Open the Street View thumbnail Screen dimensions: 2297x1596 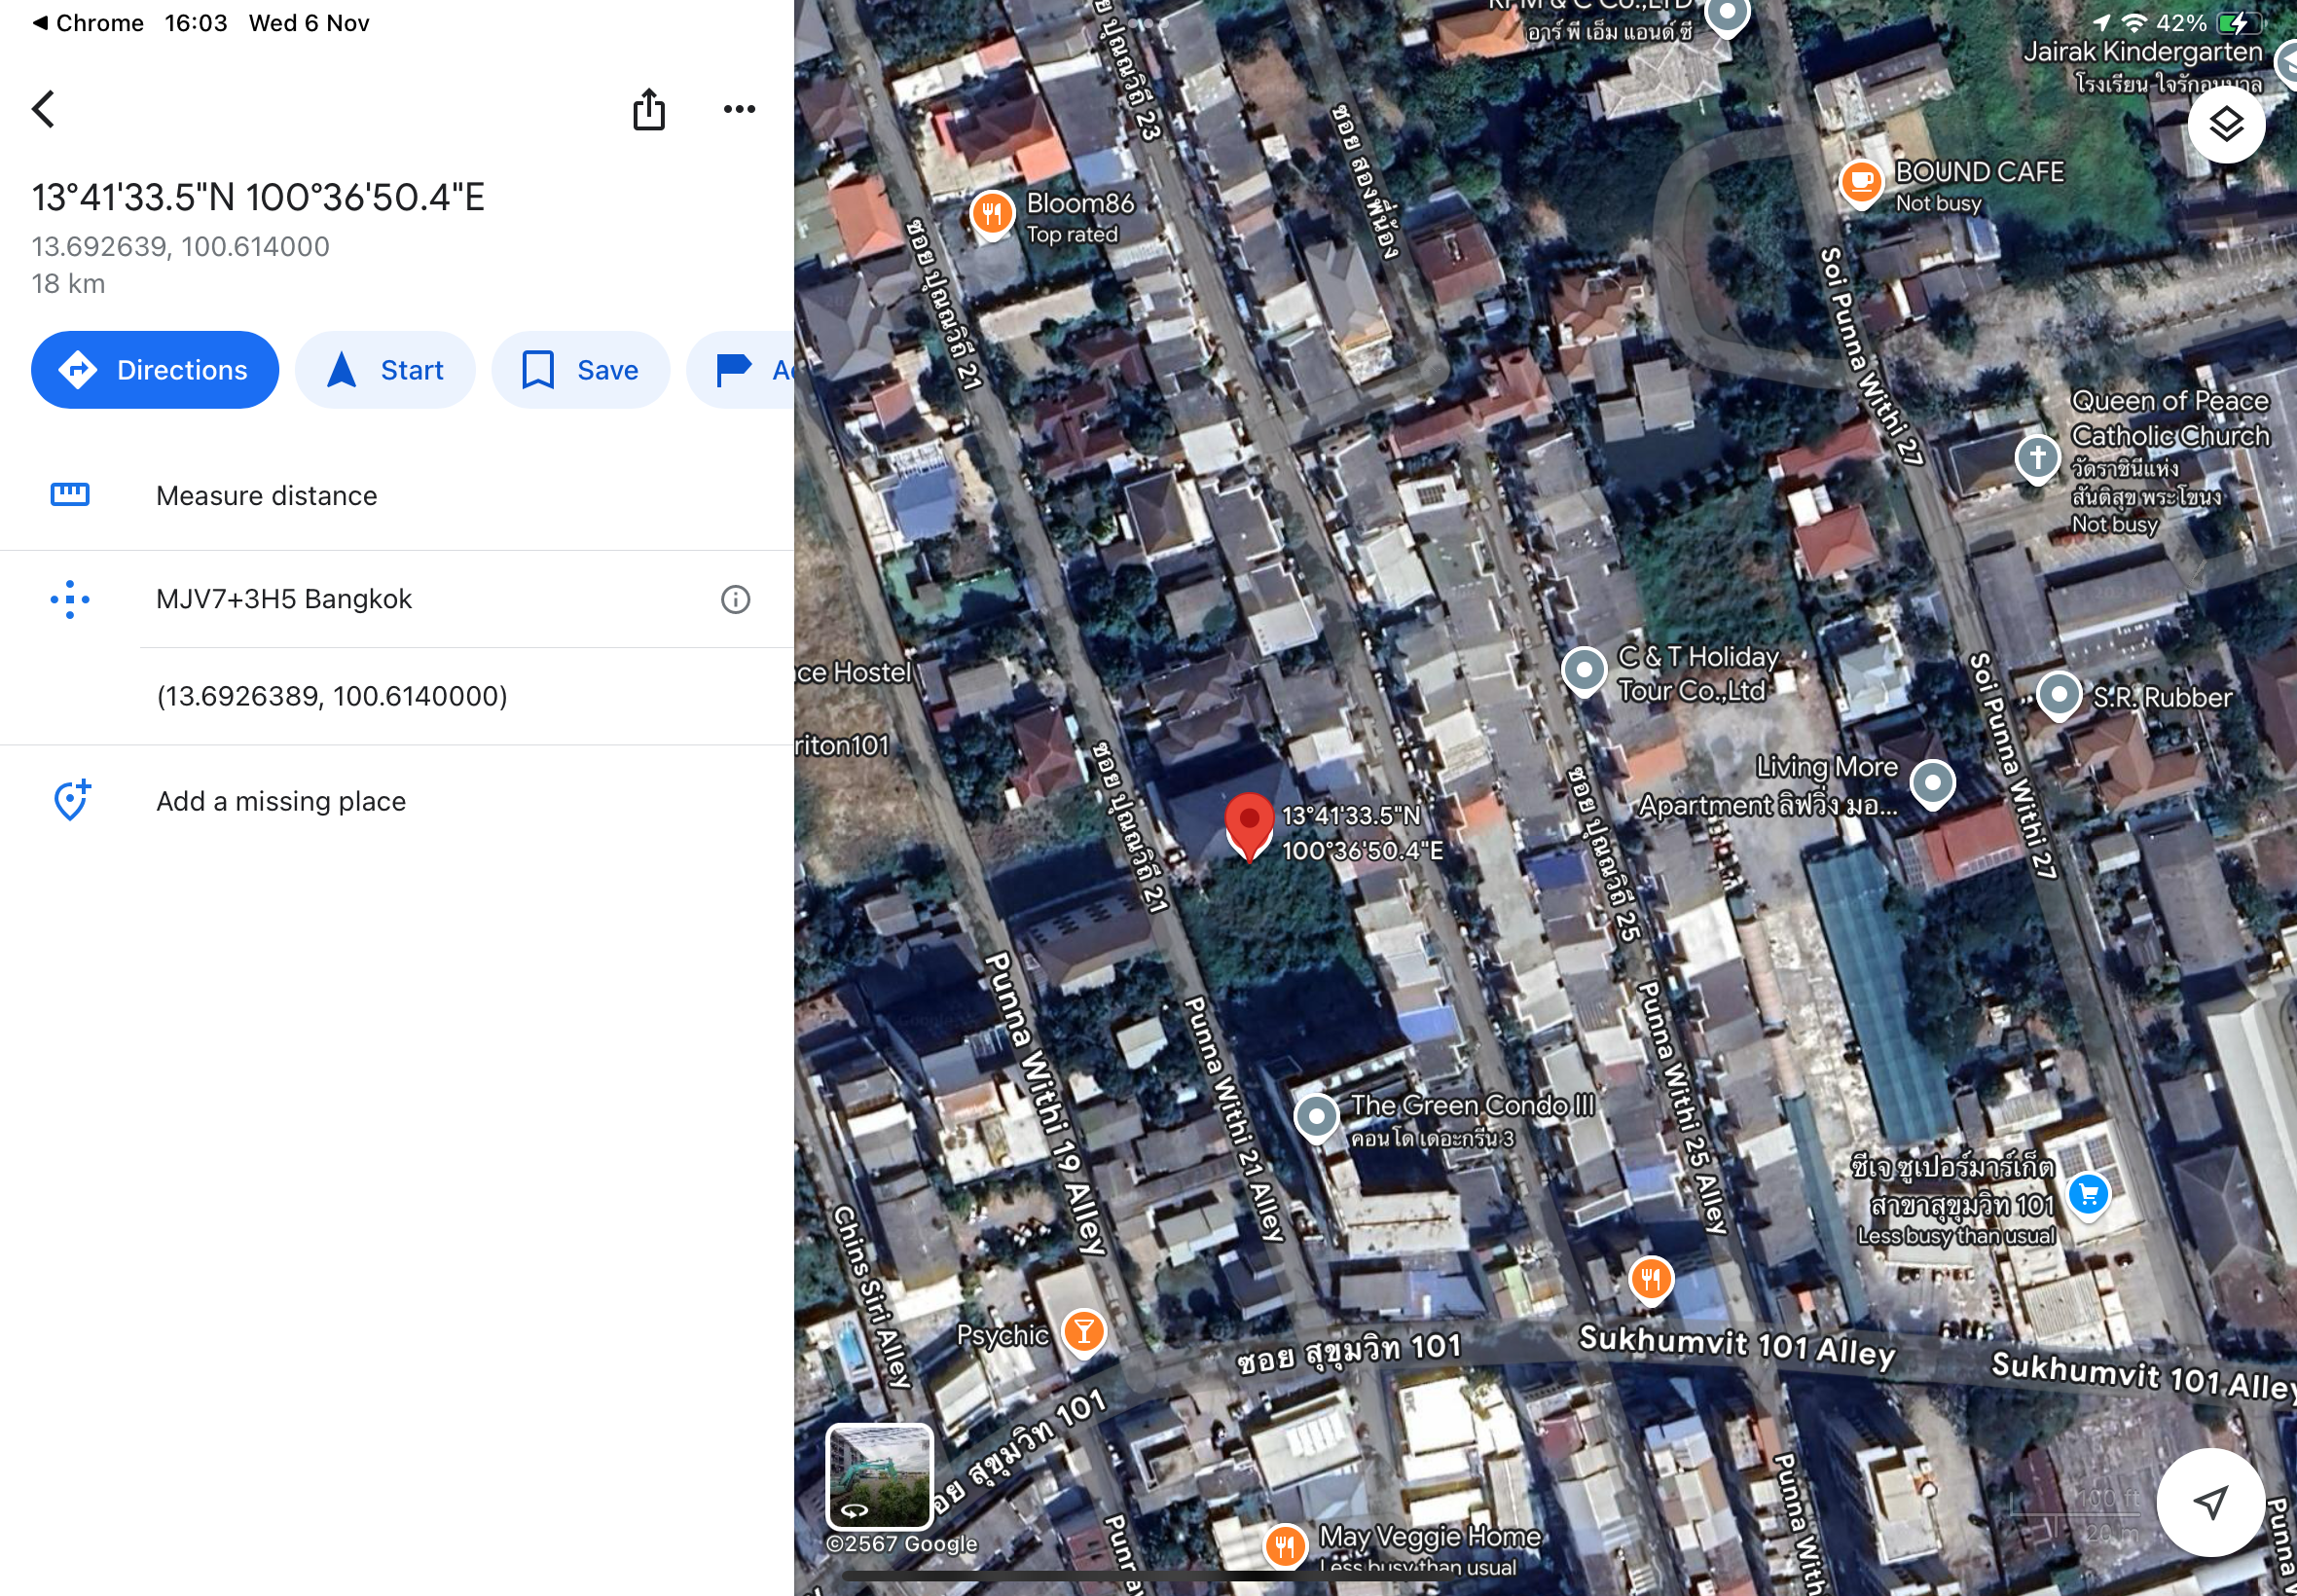click(x=879, y=1476)
